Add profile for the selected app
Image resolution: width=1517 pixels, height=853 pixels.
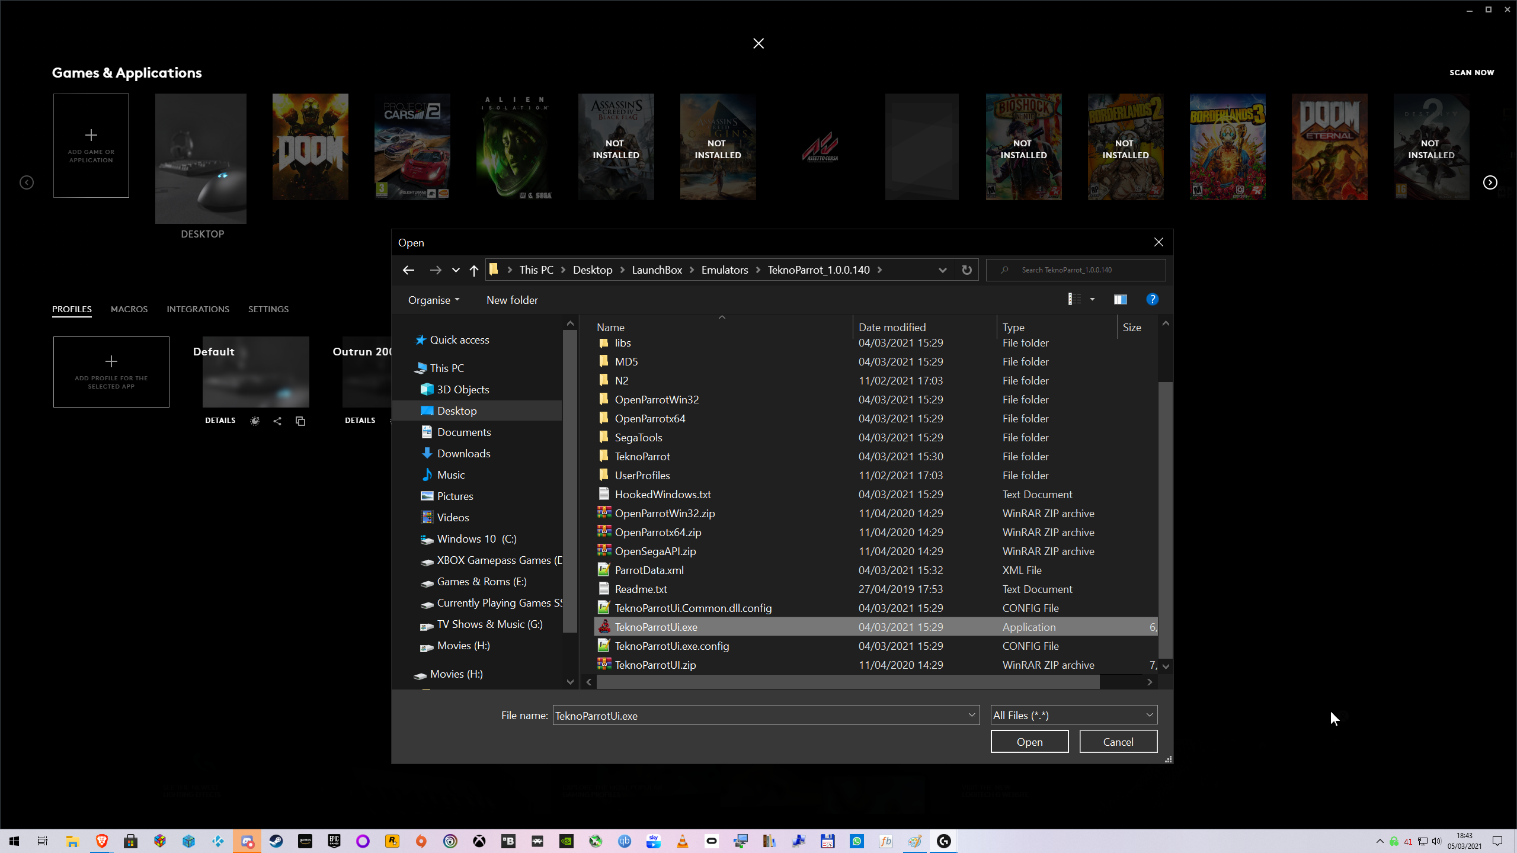click(x=111, y=372)
